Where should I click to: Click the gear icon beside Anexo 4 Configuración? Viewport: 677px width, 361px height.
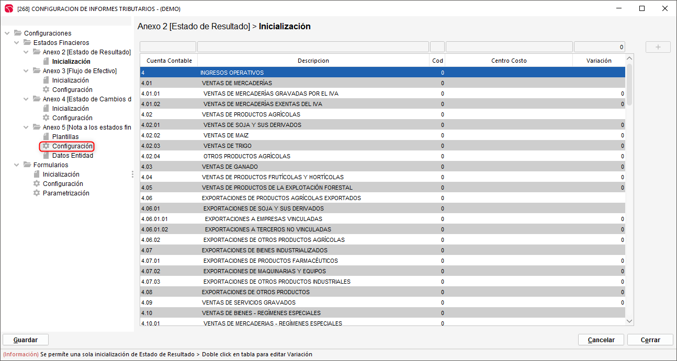(46, 118)
